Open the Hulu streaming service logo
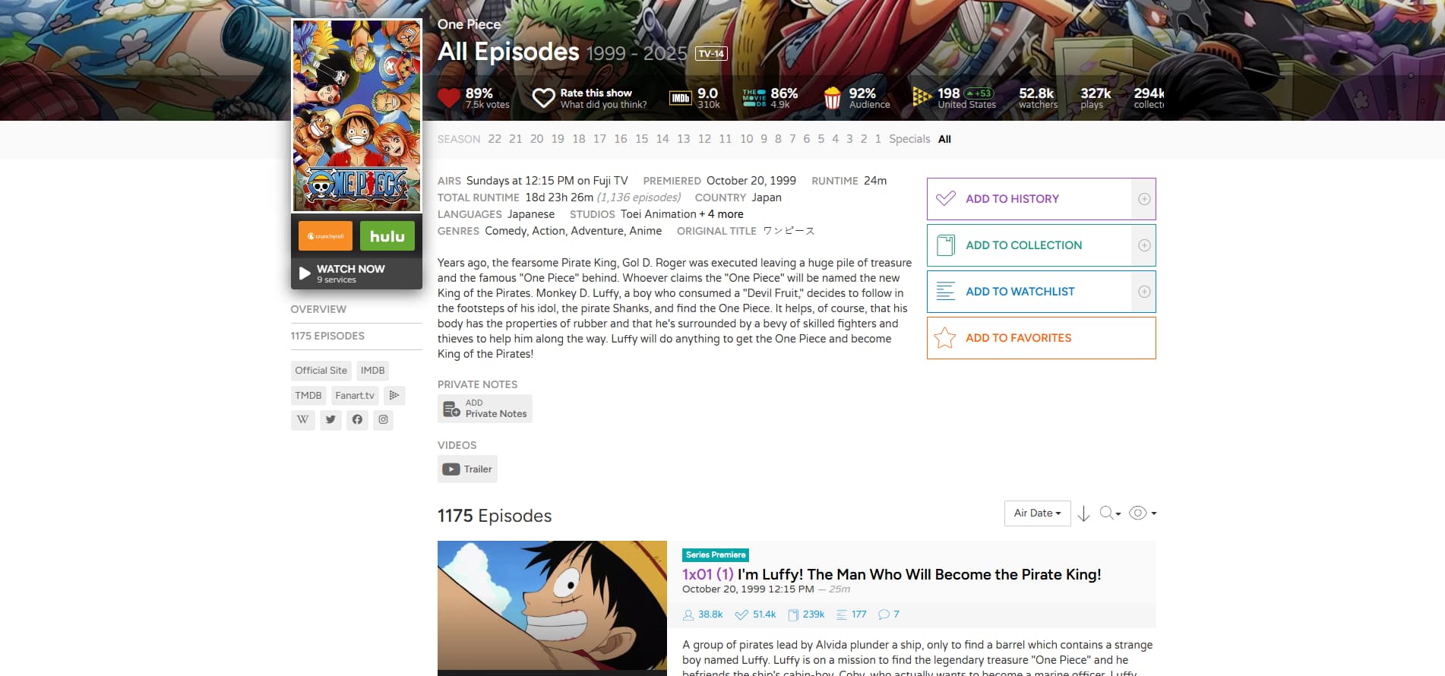The width and height of the screenshot is (1445, 676). pyautogui.click(x=387, y=236)
